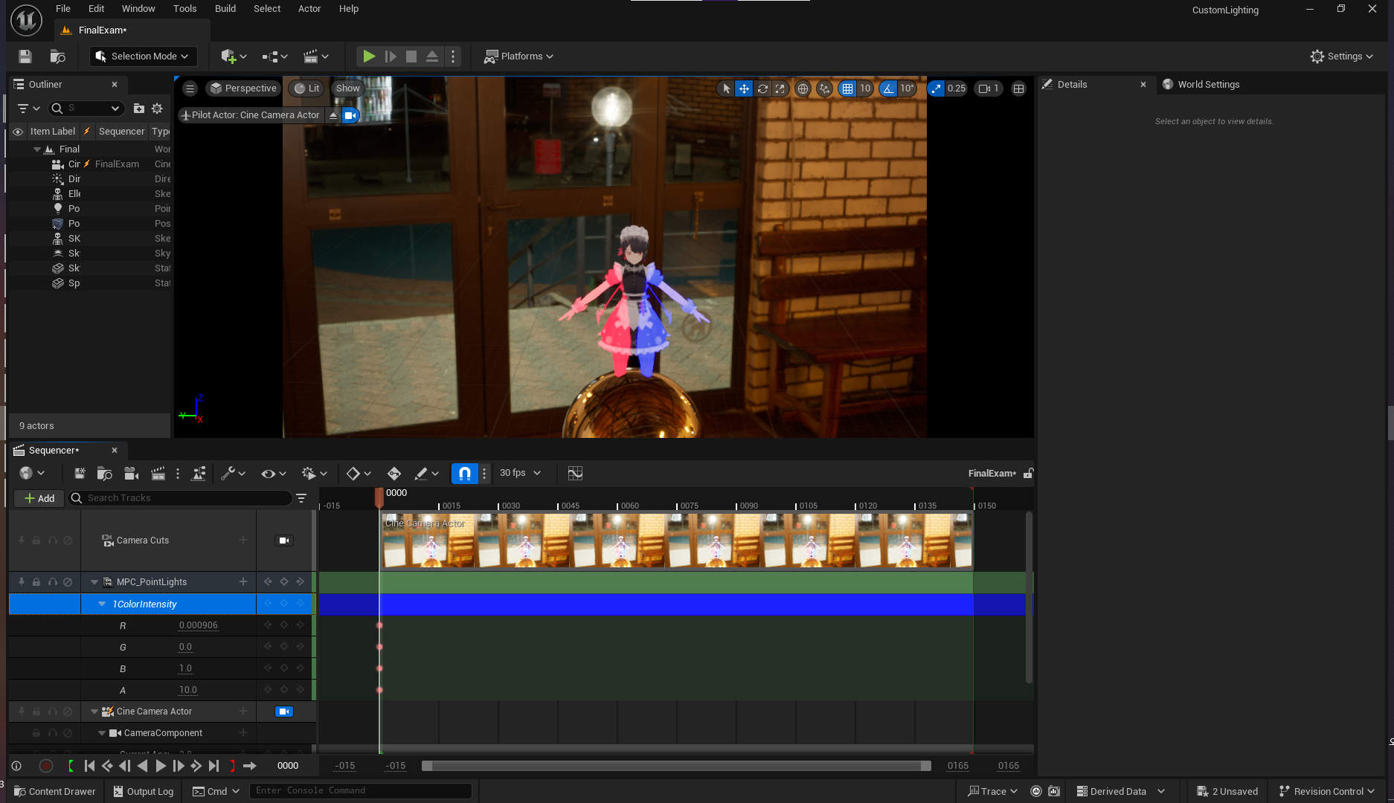Screen dimensions: 1394x803
Task: Open the Cinematics clapperboard dropdown
Action: 315,57
